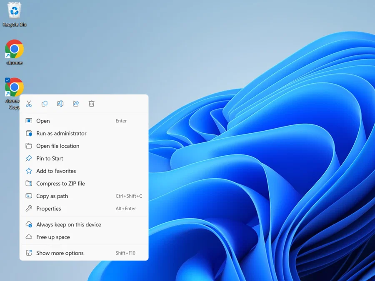Choose Open file location
Screen dimensions: 375x281
click(x=57, y=146)
